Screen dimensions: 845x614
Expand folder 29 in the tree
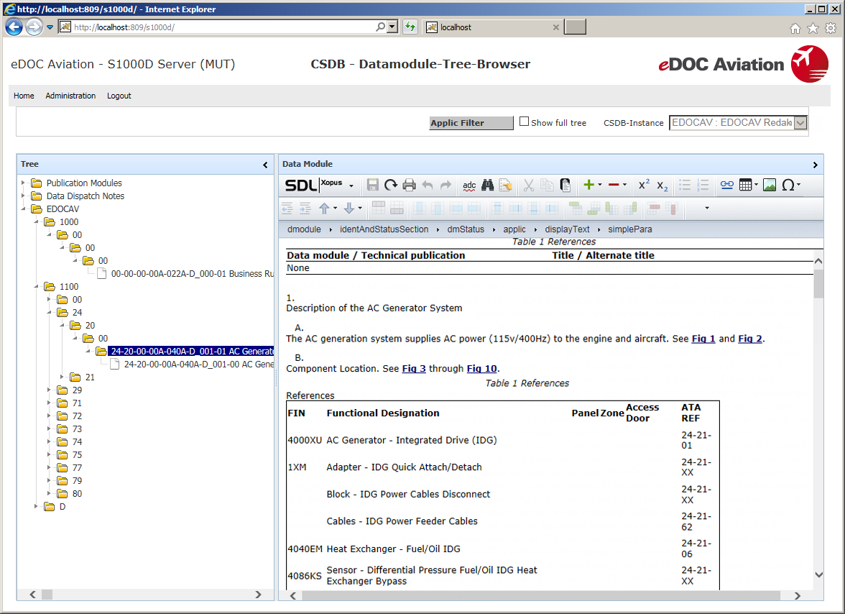49,390
